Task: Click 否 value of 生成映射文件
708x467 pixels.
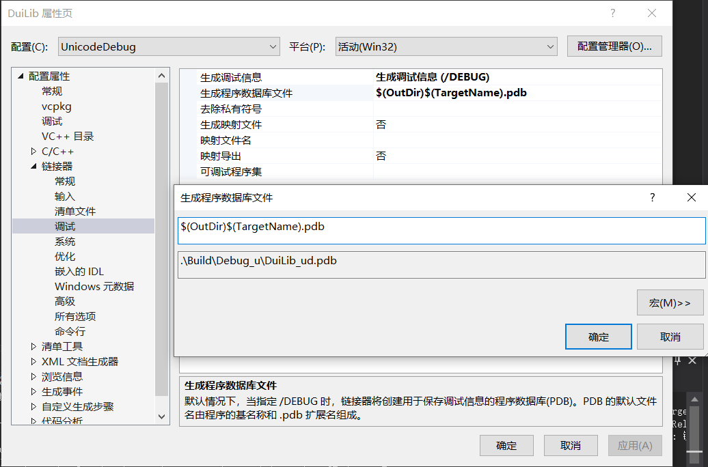Action: (x=381, y=124)
